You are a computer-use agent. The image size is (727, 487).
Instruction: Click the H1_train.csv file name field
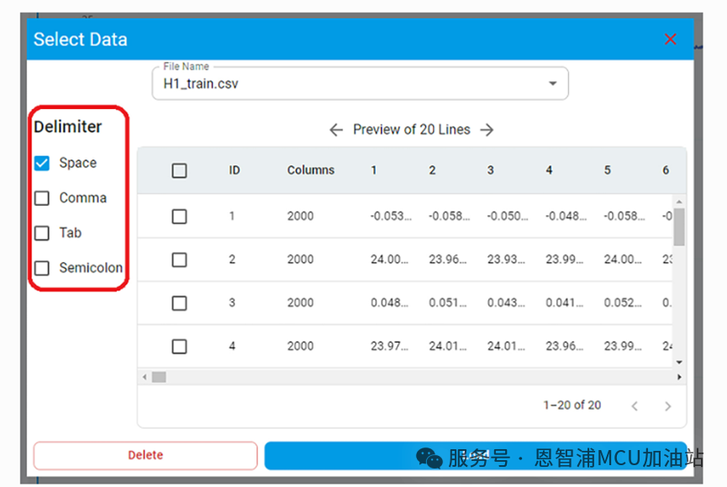coord(361,83)
